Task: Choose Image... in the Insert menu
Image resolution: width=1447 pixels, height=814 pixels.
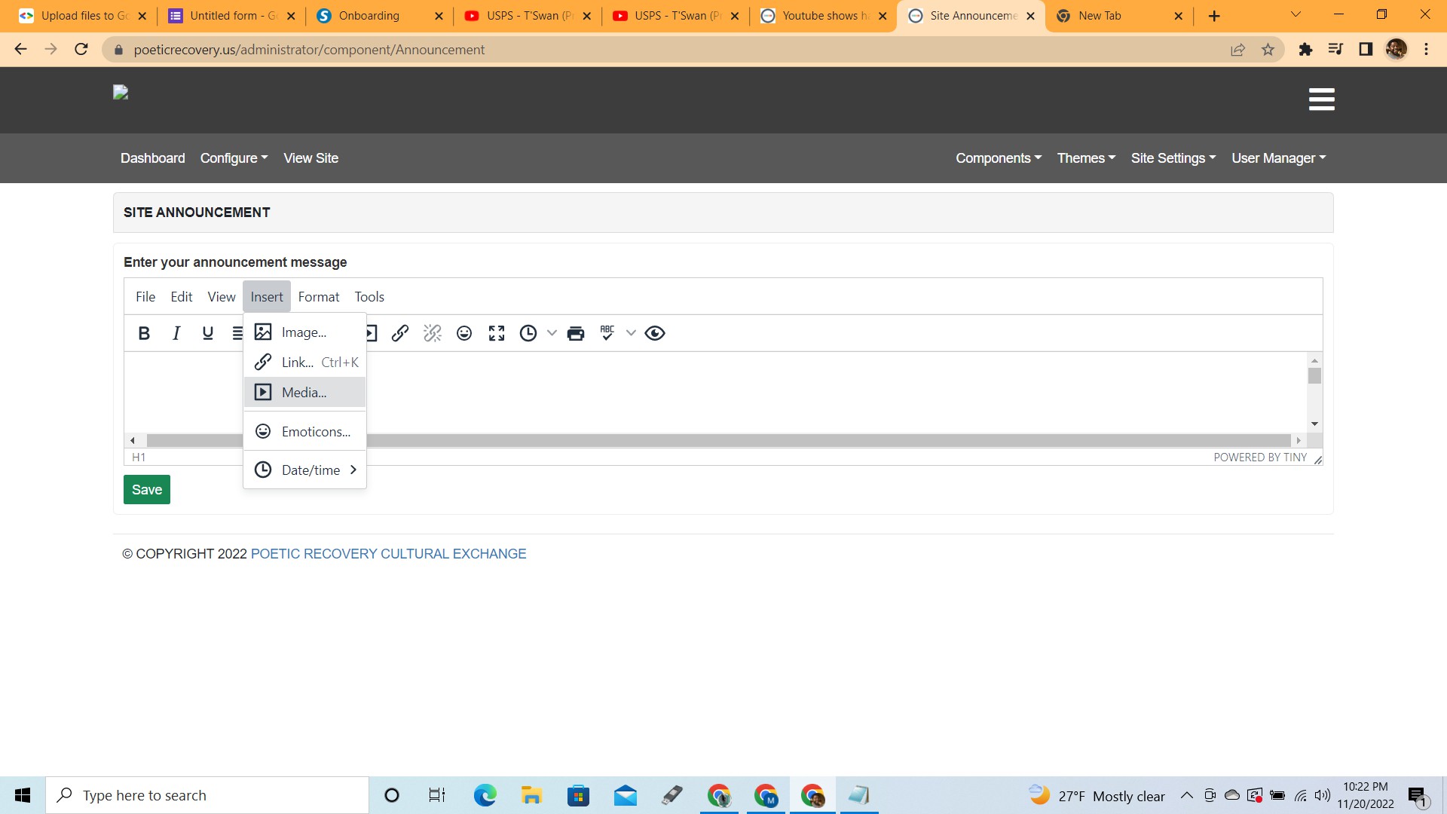Action: pyautogui.click(x=304, y=332)
